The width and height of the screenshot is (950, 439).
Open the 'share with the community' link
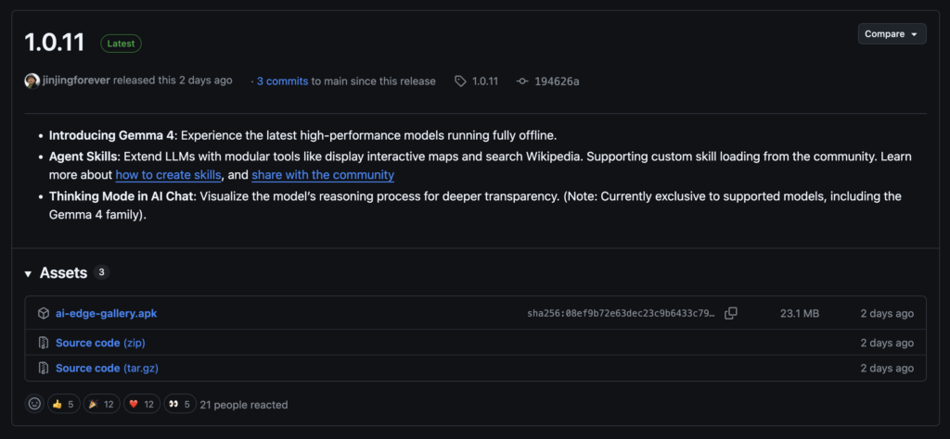click(x=323, y=175)
